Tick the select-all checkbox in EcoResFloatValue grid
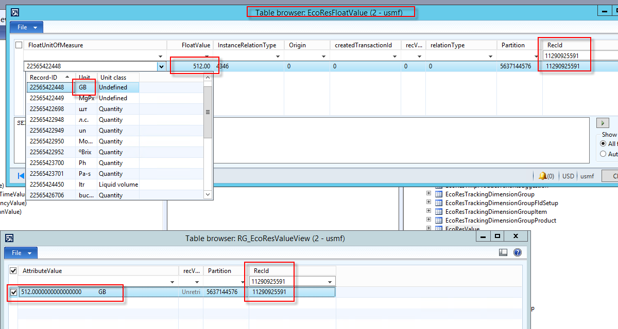Screen dimensions: 618x329 [19, 45]
